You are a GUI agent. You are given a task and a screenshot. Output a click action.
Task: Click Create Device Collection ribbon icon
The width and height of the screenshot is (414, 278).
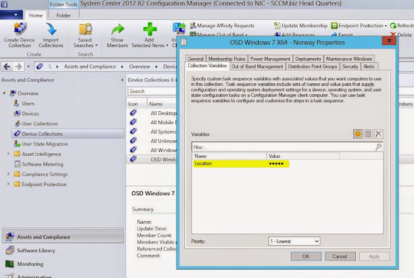tap(20, 29)
